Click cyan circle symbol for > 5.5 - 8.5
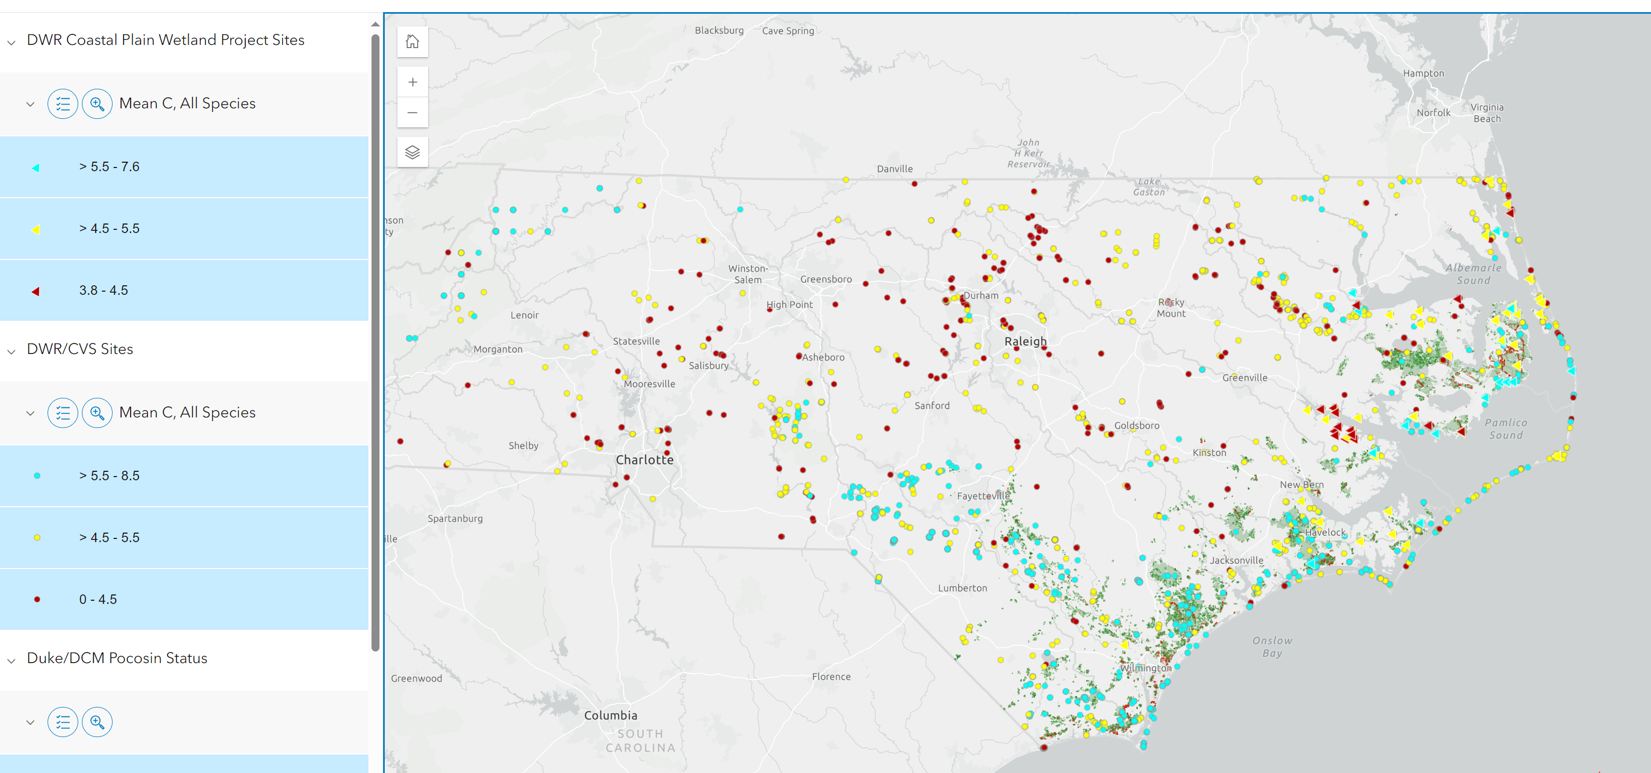The image size is (1651, 773). point(37,476)
